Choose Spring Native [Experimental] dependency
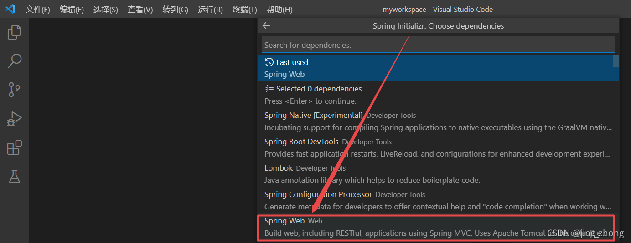 (438, 121)
